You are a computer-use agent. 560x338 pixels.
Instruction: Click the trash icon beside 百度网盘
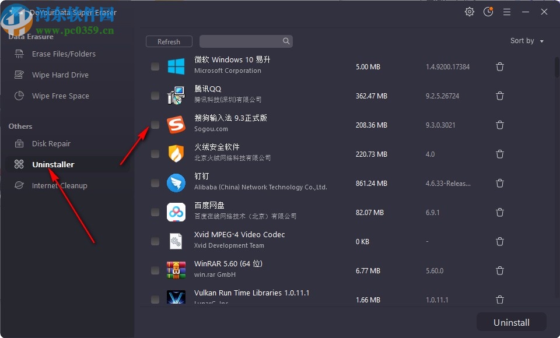(500, 212)
